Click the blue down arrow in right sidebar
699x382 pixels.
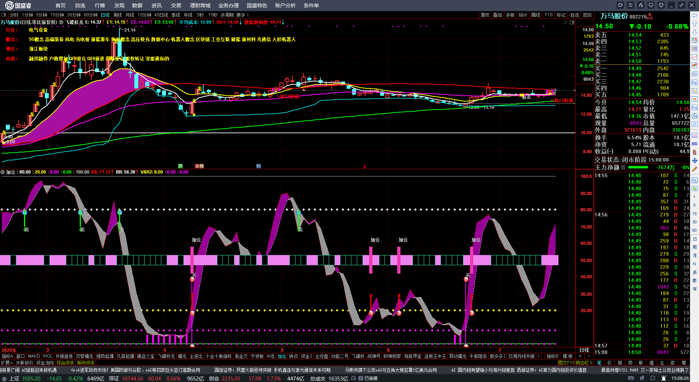point(695,32)
